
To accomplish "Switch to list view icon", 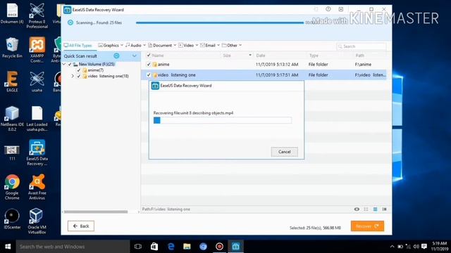I will pos(375,209).
